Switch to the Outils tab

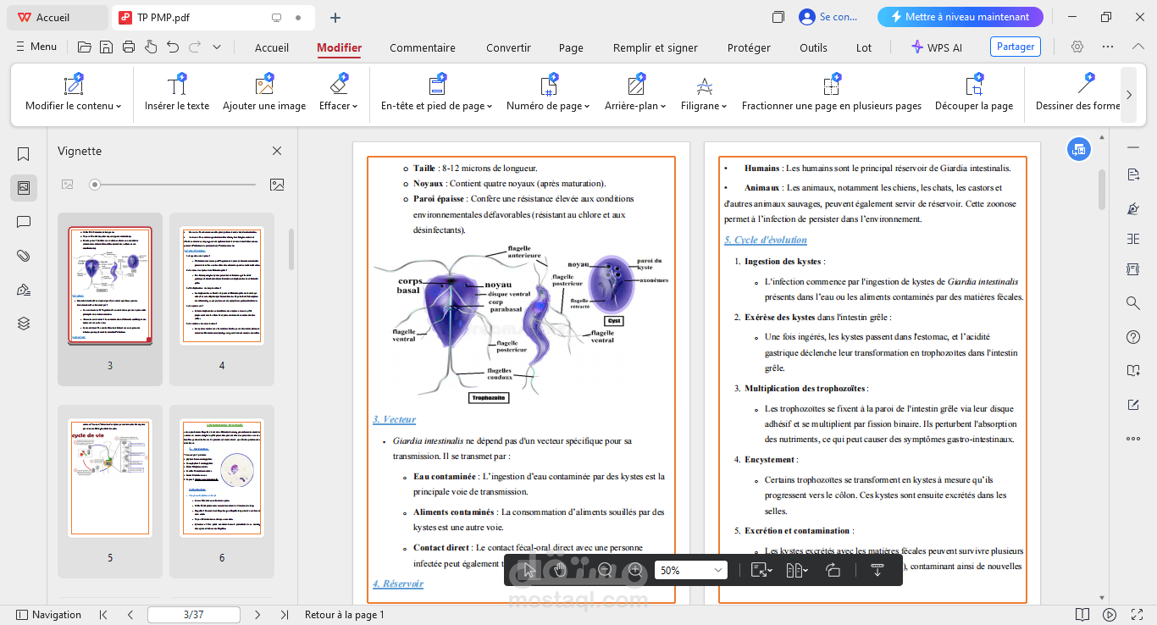813,47
